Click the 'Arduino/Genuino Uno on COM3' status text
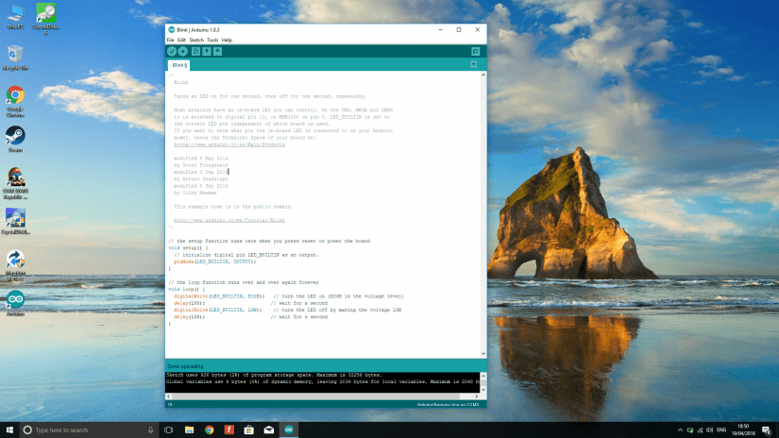The height and width of the screenshot is (438, 779). [448, 405]
